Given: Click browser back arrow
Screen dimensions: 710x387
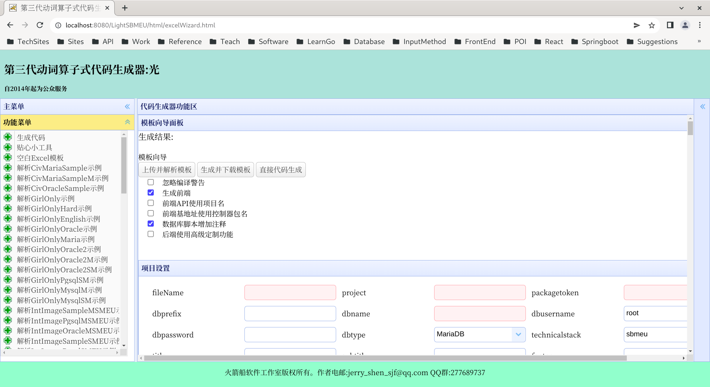Looking at the screenshot, I should click(10, 25).
